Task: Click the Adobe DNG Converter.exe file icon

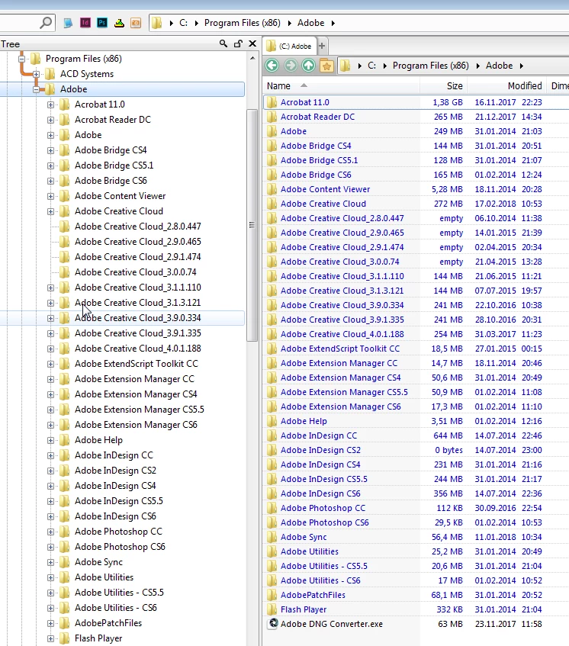Action: click(x=273, y=623)
